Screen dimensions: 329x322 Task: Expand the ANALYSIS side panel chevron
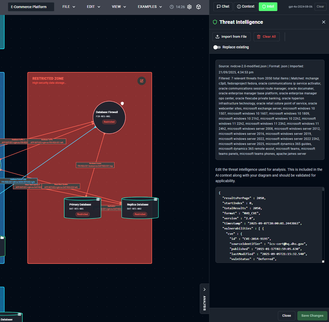tap(205, 289)
